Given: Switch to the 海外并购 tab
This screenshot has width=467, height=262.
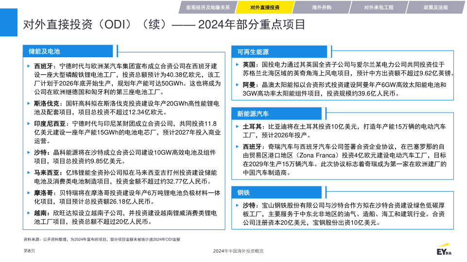Looking at the screenshot, I should (322, 7).
